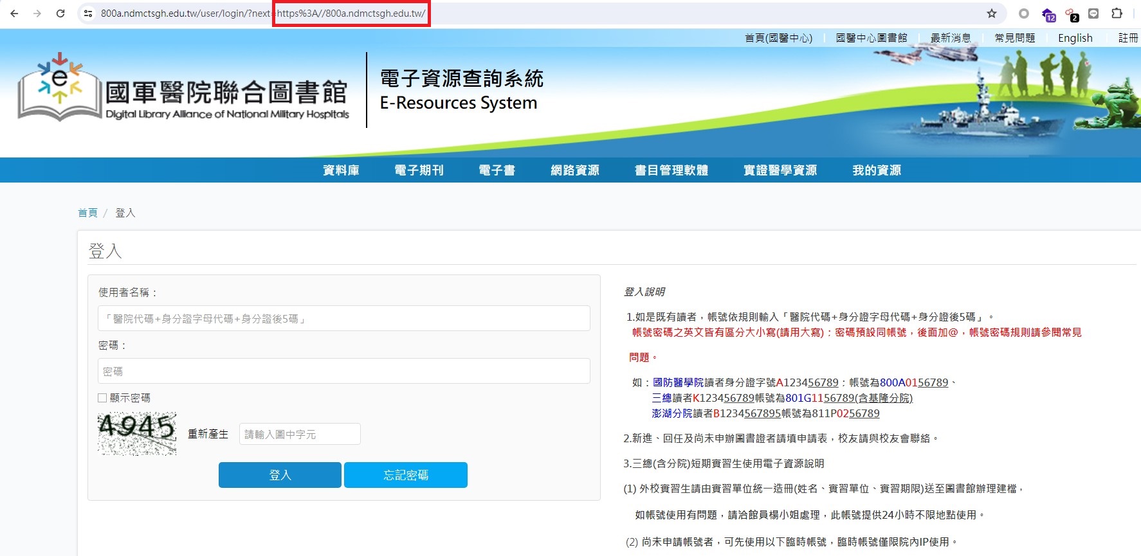Focus the 密碼 password field
The height and width of the screenshot is (556, 1141).
[344, 371]
